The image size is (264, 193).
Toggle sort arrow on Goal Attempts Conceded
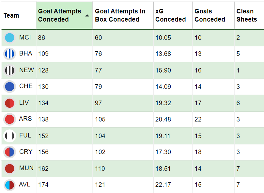[87, 15]
